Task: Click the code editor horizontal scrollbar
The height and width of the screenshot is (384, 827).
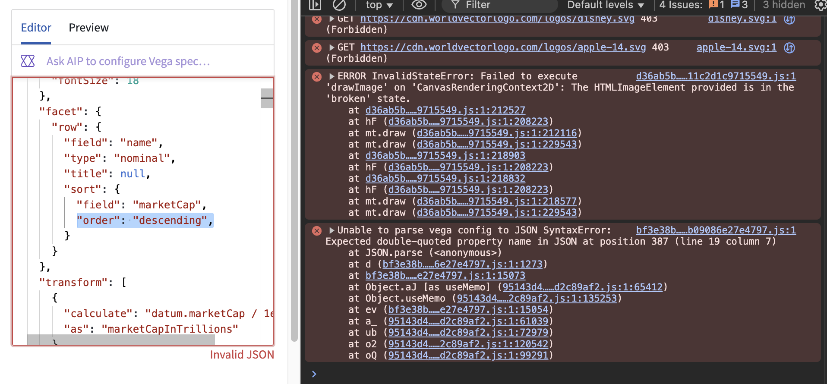Action: pyautogui.click(x=121, y=340)
